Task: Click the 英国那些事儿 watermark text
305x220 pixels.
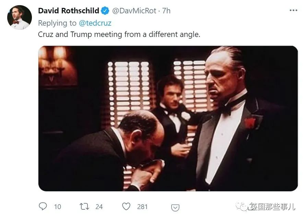Action: [272, 206]
